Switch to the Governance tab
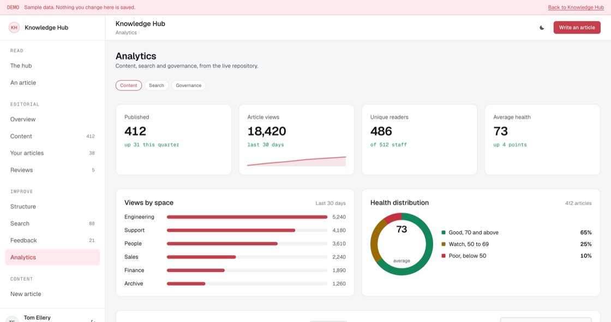Screen dimensions: 611x322 188,86
